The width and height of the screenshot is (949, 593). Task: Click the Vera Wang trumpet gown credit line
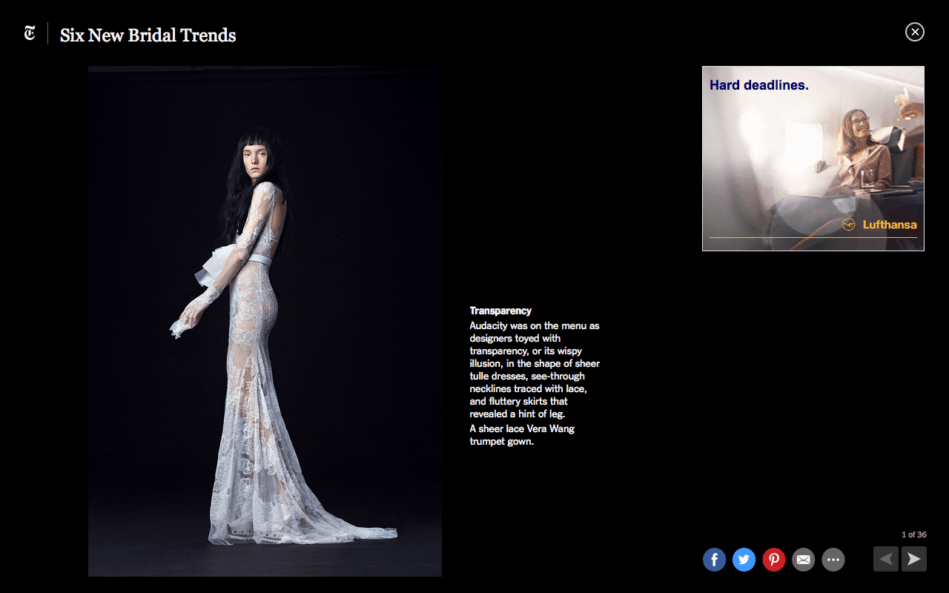522,435
